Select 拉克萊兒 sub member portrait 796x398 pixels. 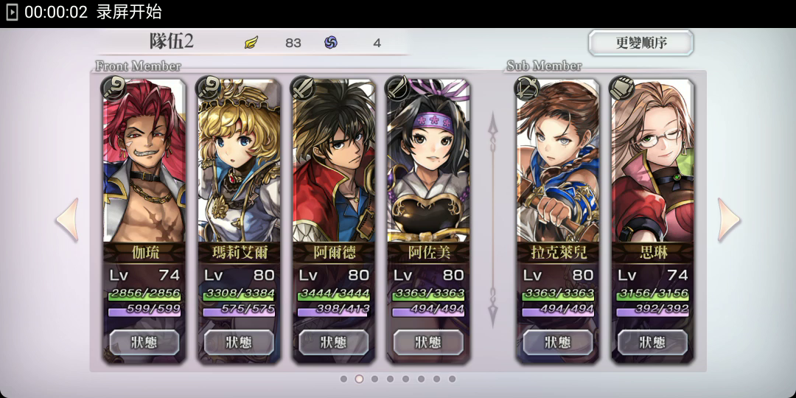point(558,161)
